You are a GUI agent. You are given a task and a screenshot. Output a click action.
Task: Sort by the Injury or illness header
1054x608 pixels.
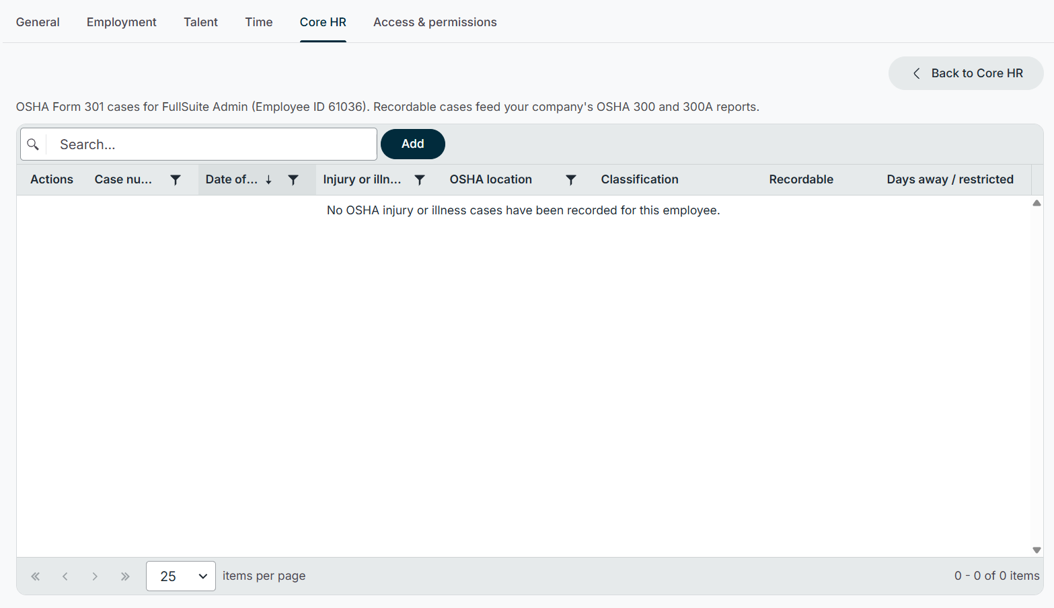[362, 179]
